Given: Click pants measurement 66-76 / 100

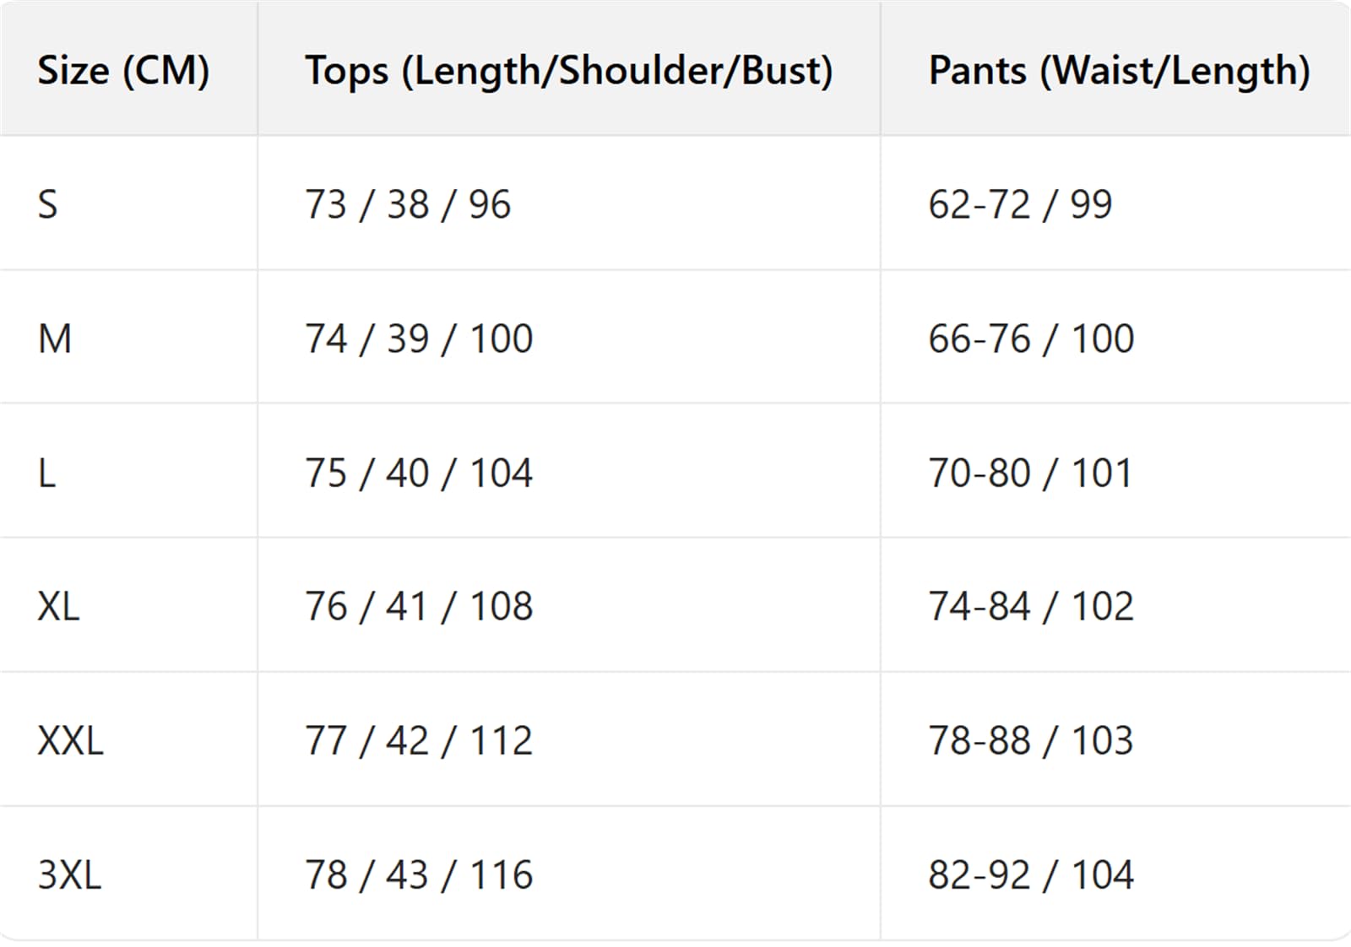Looking at the screenshot, I should click(x=1031, y=338).
